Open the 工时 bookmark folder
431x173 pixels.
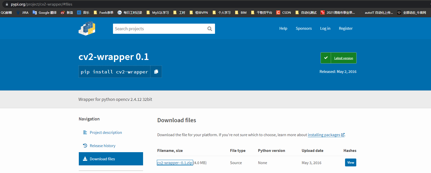click(179, 12)
